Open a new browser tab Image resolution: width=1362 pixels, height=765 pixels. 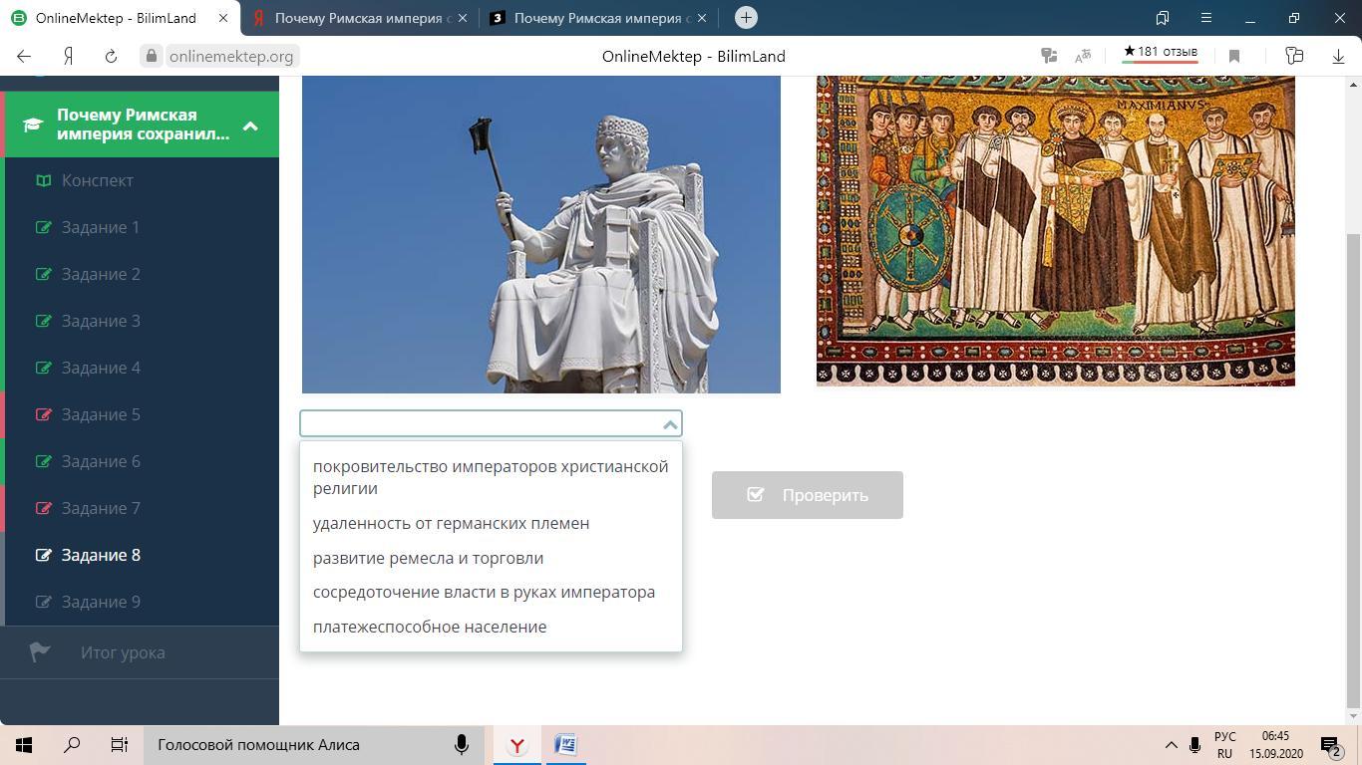pos(746,17)
